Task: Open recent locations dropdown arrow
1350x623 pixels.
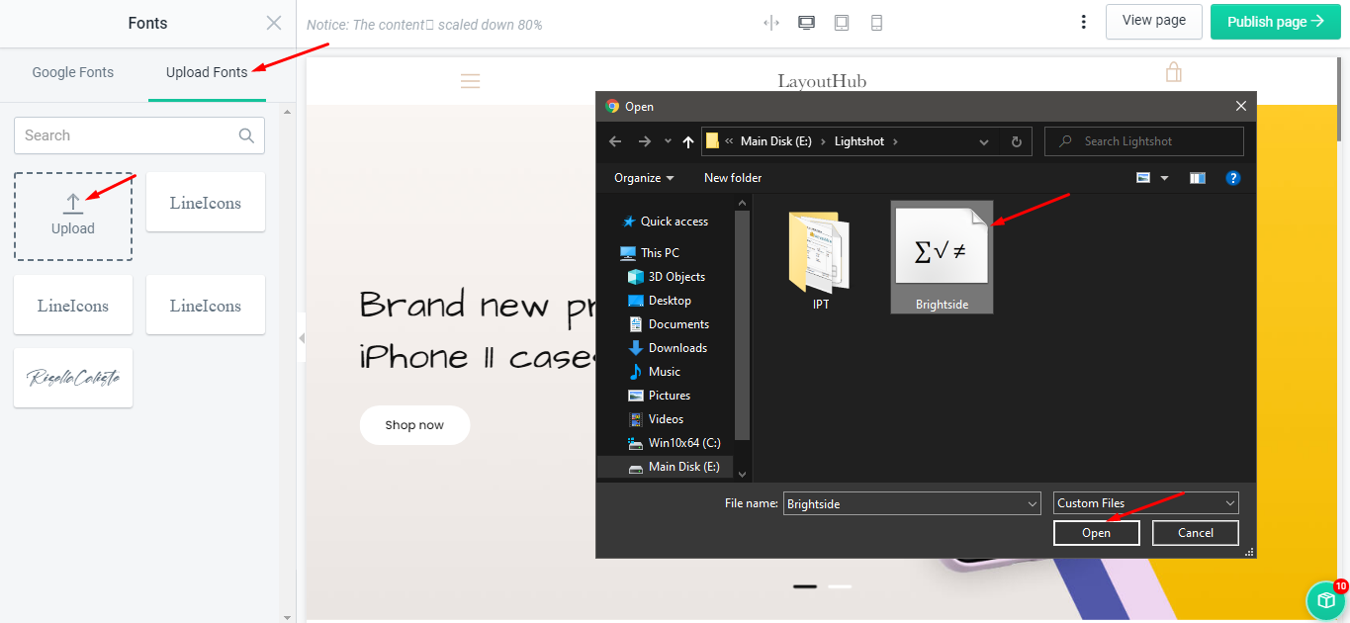Action: click(x=668, y=141)
